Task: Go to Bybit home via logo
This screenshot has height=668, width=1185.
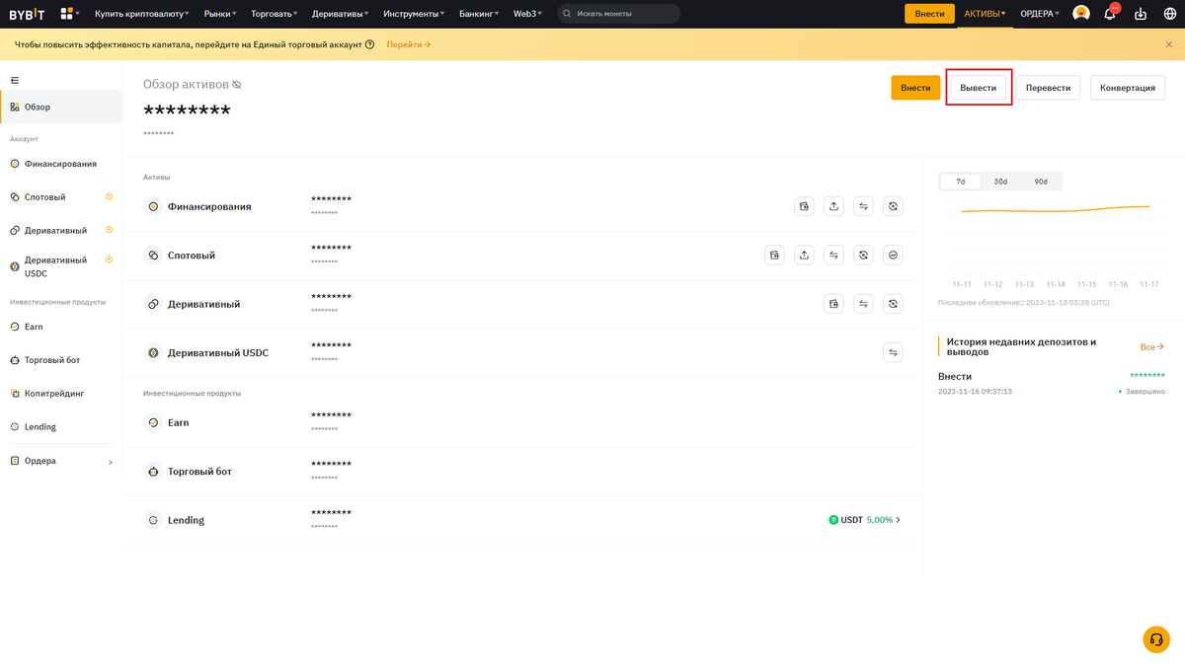Action: coord(27,14)
